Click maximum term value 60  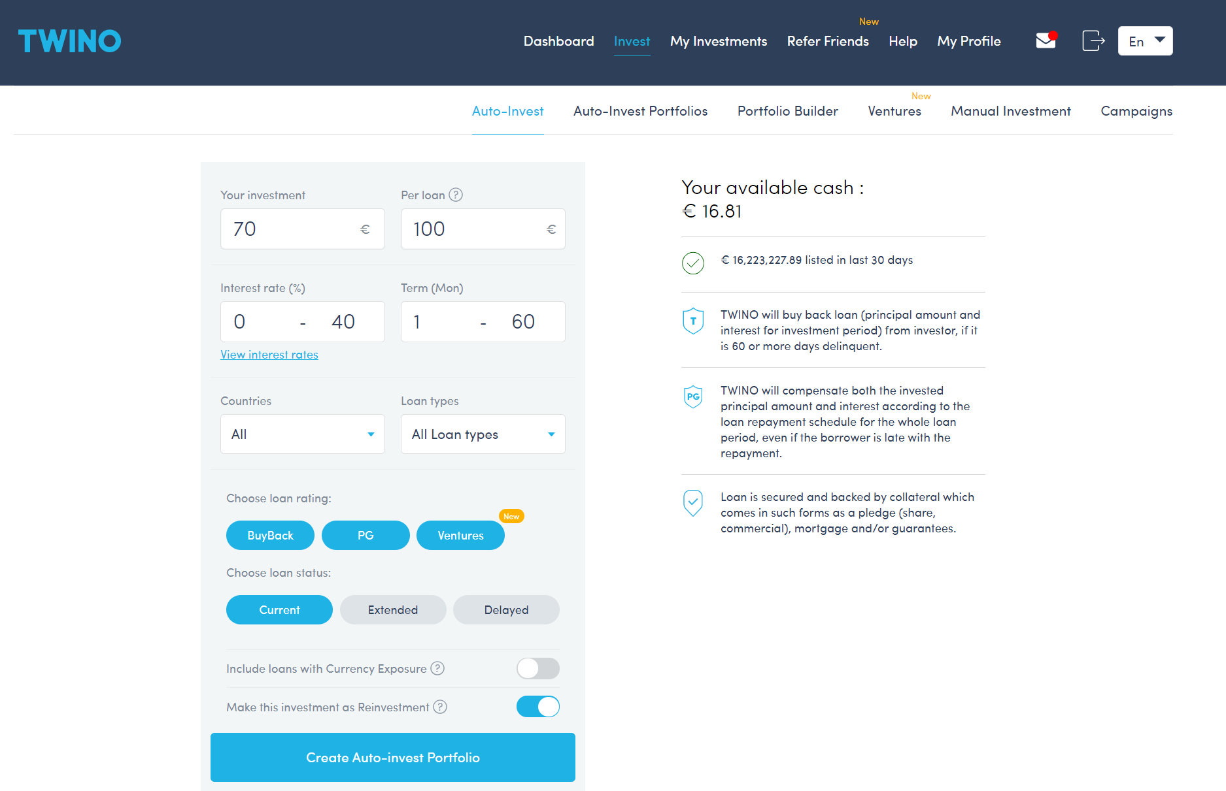[x=523, y=322]
